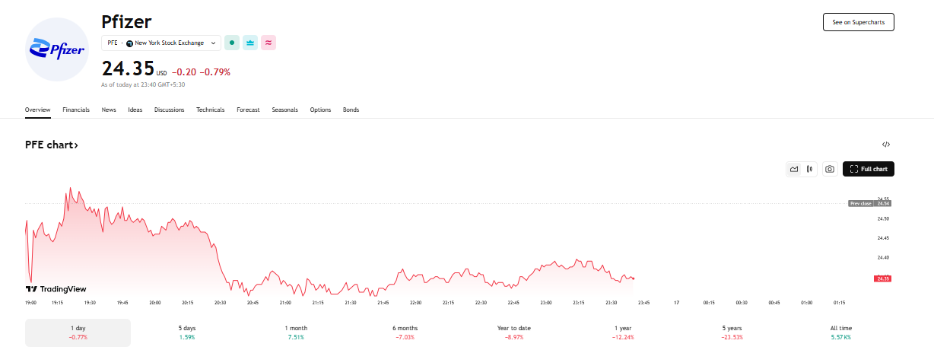Click the pink approximate-sign badge icon
The width and height of the screenshot is (934, 350).
point(268,43)
